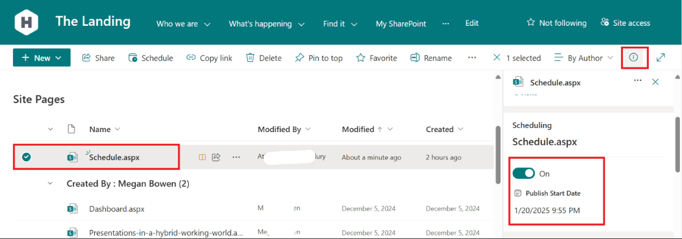Click the hexagon H site logo

click(26, 23)
